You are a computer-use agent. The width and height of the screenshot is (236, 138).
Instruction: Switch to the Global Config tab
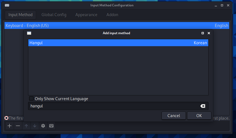[x=54, y=15]
